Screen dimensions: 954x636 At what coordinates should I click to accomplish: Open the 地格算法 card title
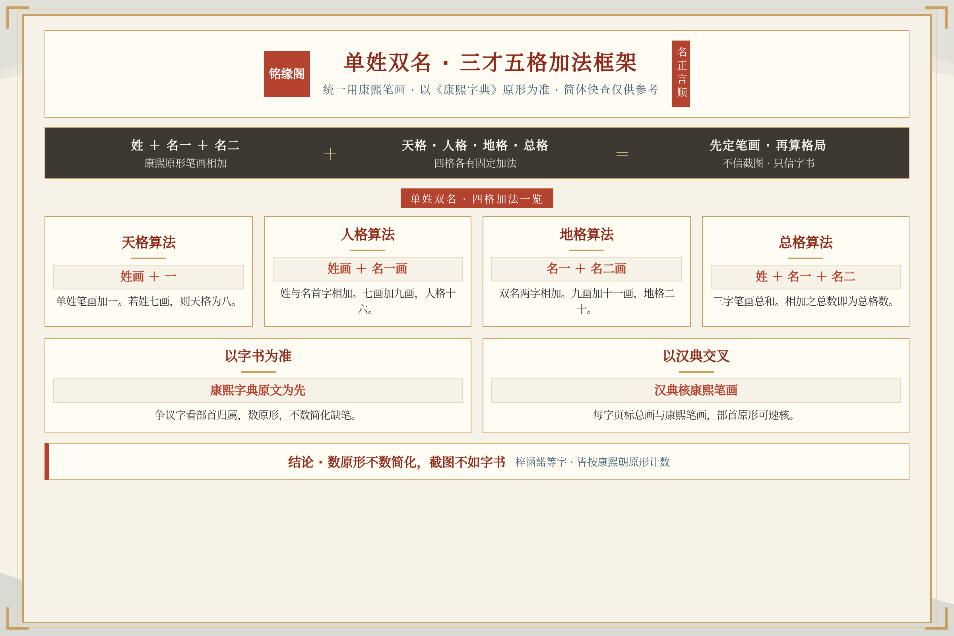pos(587,234)
